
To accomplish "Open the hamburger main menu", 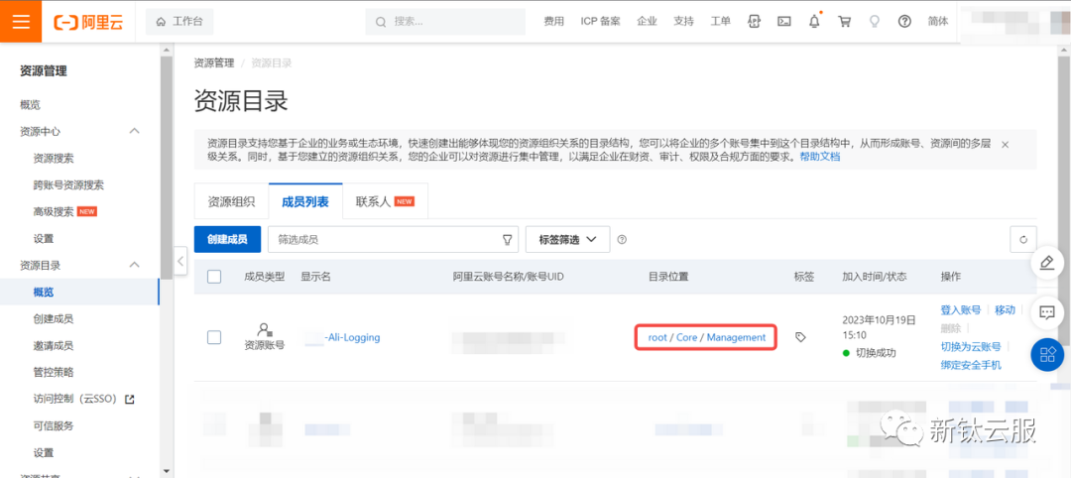I will (21, 21).
